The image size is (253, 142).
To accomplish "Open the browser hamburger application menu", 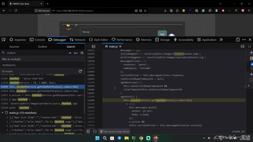I will pyautogui.click(x=249, y=11).
